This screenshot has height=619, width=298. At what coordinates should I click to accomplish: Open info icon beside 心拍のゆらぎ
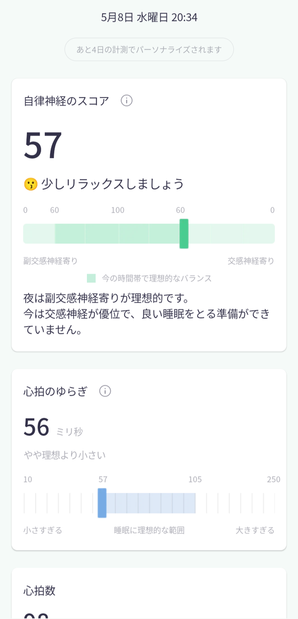(x=105, y=391)
